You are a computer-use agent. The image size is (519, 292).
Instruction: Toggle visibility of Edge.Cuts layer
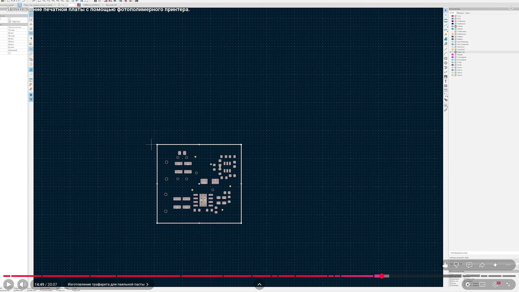455,52
